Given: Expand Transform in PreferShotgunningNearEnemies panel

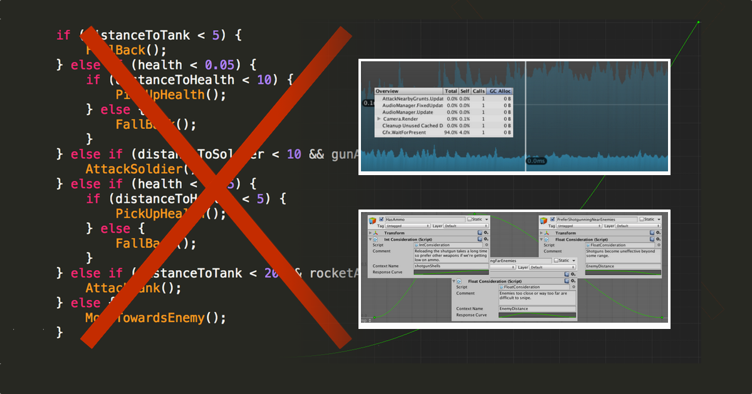Looking at the screenshot, I should tap(541, 233).
